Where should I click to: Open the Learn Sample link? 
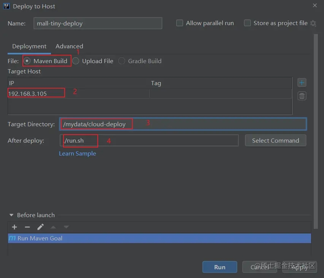point(78,154)
